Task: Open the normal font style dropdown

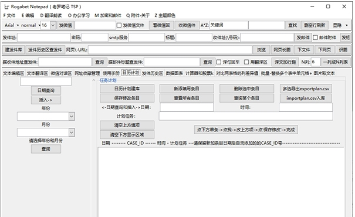Action: pos(31,25)
